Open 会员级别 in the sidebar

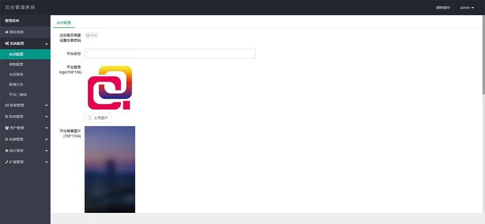point(16,75)
